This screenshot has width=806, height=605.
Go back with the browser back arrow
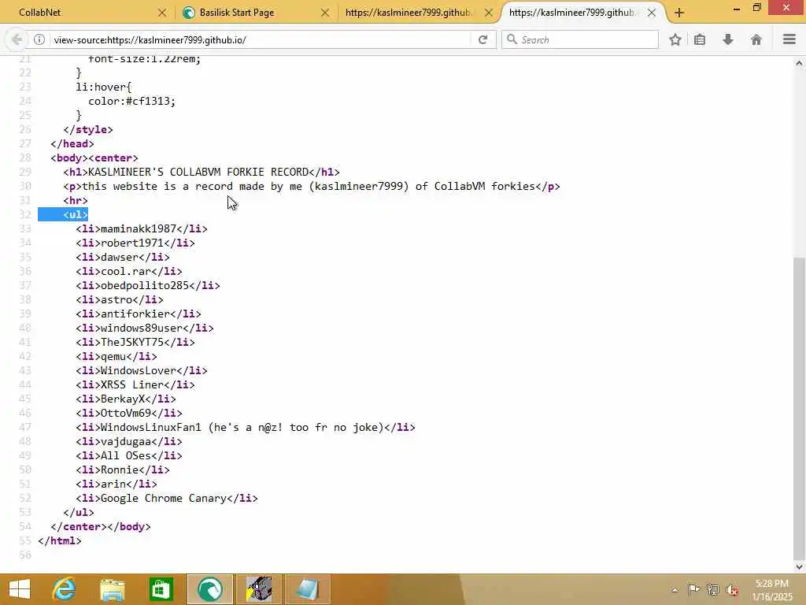point(17,39)
